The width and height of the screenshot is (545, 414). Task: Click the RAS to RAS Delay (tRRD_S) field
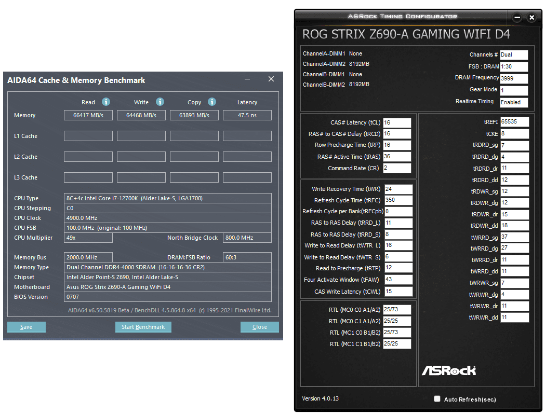coord(398,234)
